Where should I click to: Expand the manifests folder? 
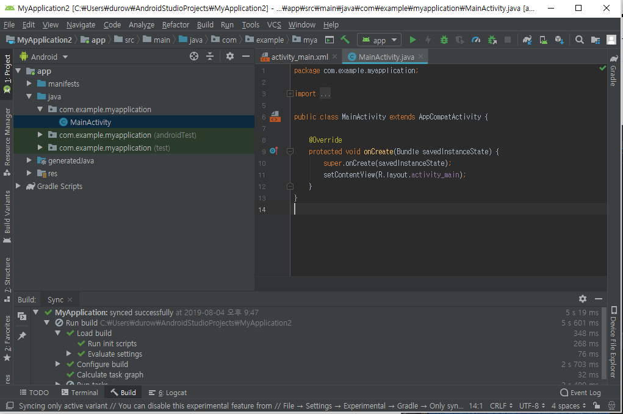tap(29, 84)
